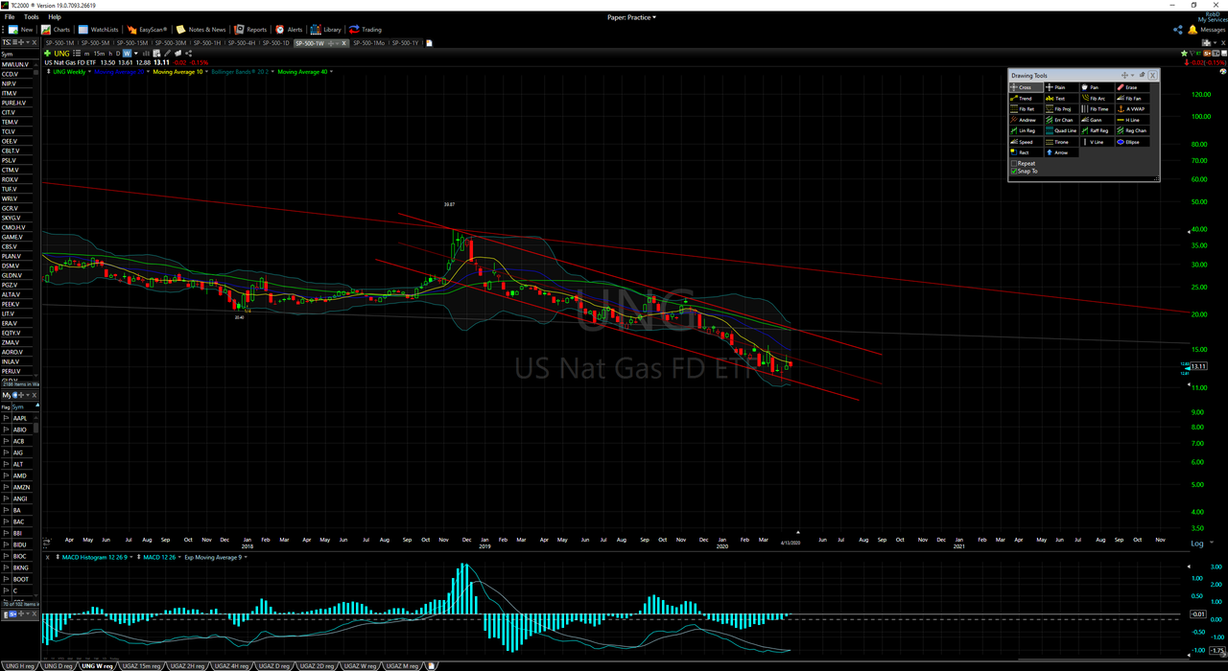This screenshot has width=1228, height=671.
Task: Pick the Tirone levels tool
Action: click(x=1060, y=142)
